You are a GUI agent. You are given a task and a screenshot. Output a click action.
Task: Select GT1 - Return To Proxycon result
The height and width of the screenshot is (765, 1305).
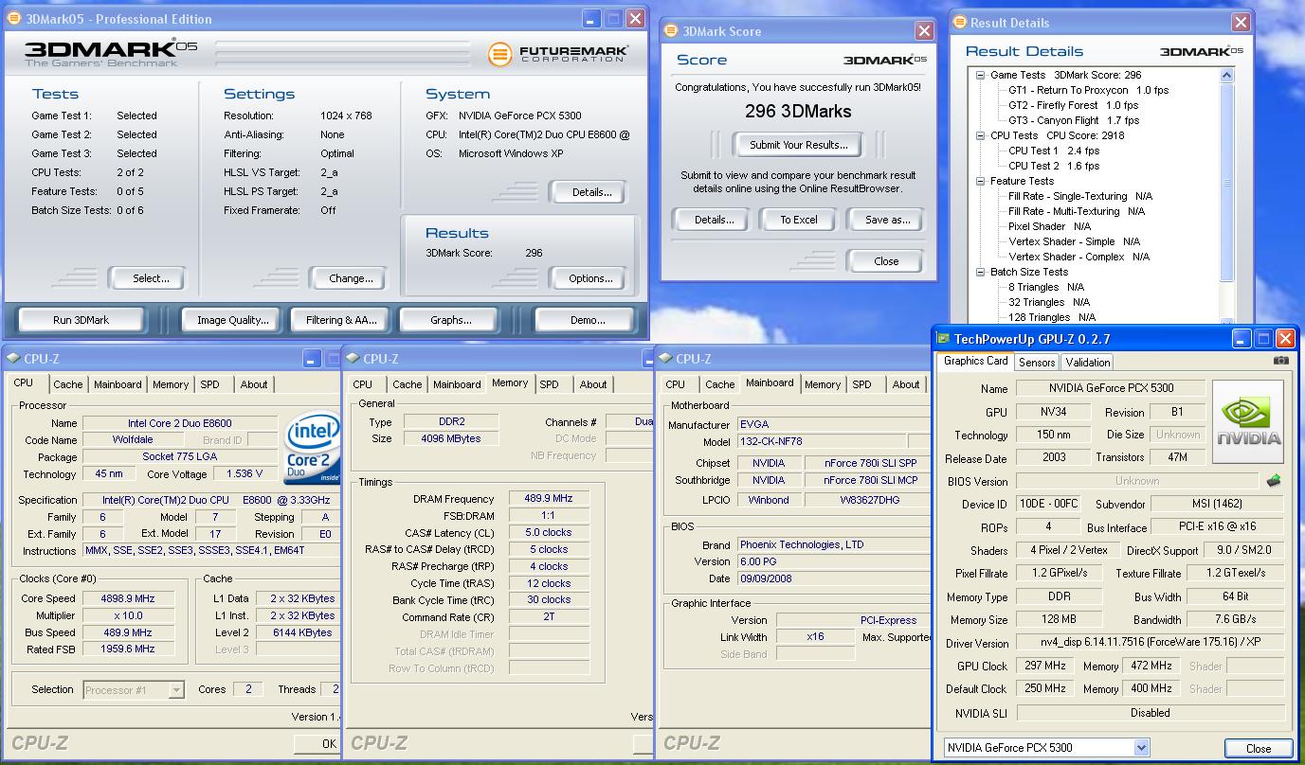click(x=1089, y=90)
